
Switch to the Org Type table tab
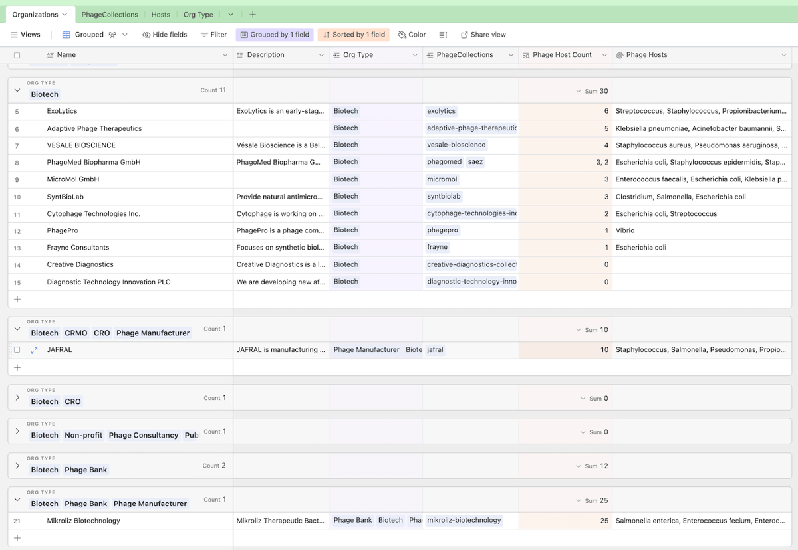198,15
